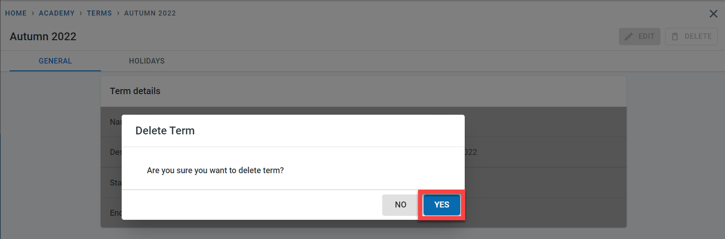Confirm deletion by pressing YES
Screen dimensions: 725x239
441,205
